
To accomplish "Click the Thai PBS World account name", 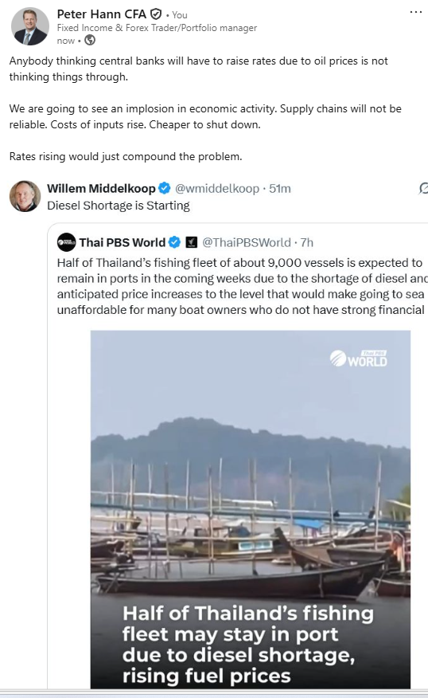I will (x=123, y=242).
